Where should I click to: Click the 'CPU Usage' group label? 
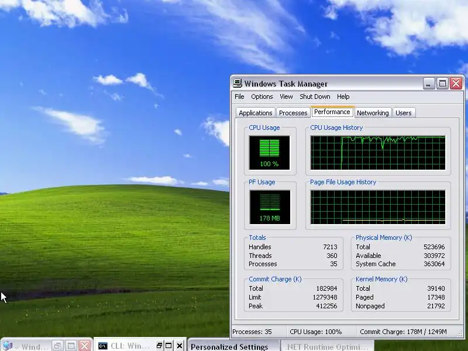pos(264,128)
